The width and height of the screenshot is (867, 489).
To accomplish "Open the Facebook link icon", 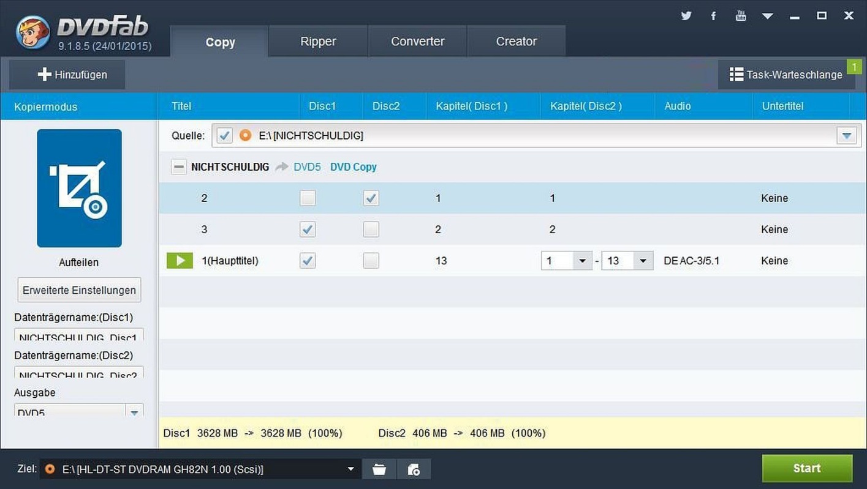I will 713,16.
